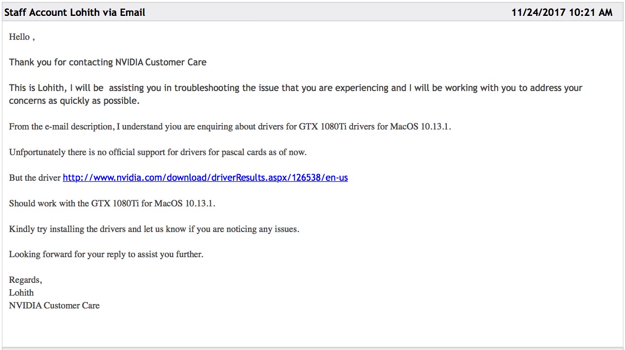Click "Looking forward for your reply" line
Viewport: 625px width, 350px height.
pos(106,255)
